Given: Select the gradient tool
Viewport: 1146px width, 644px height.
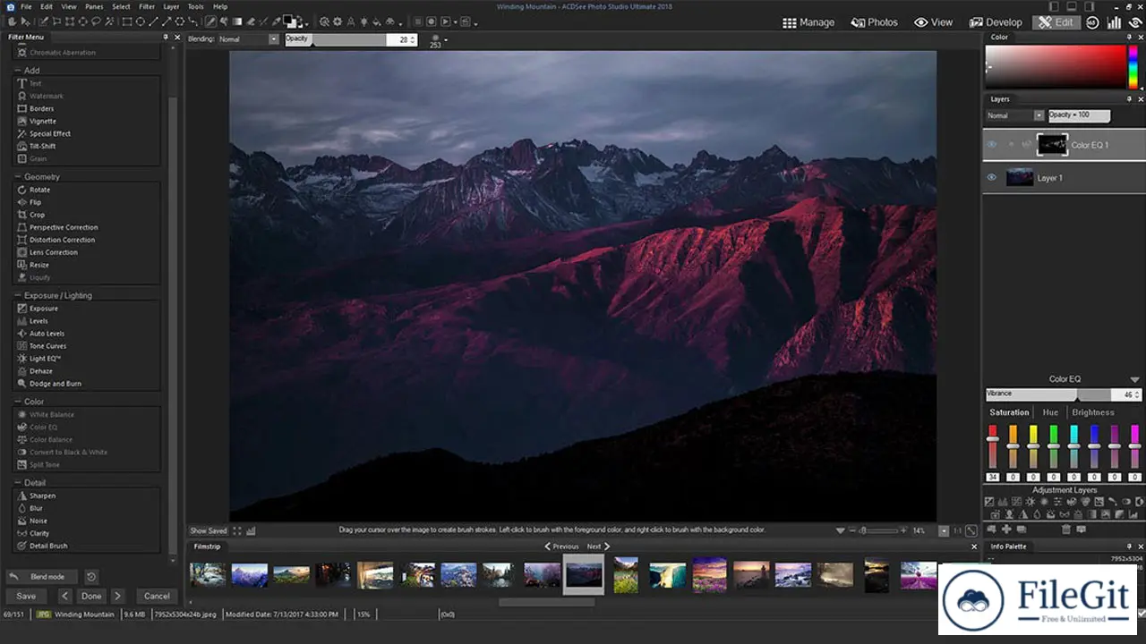Looking at the screenshot, I should tap(237, 21).
